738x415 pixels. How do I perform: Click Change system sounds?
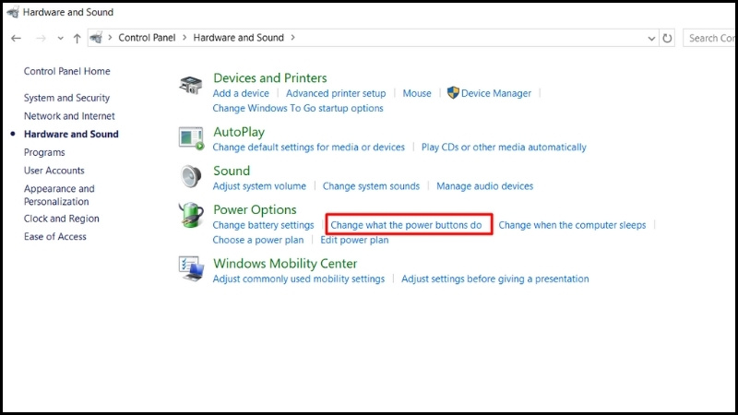tap(371, 186)
